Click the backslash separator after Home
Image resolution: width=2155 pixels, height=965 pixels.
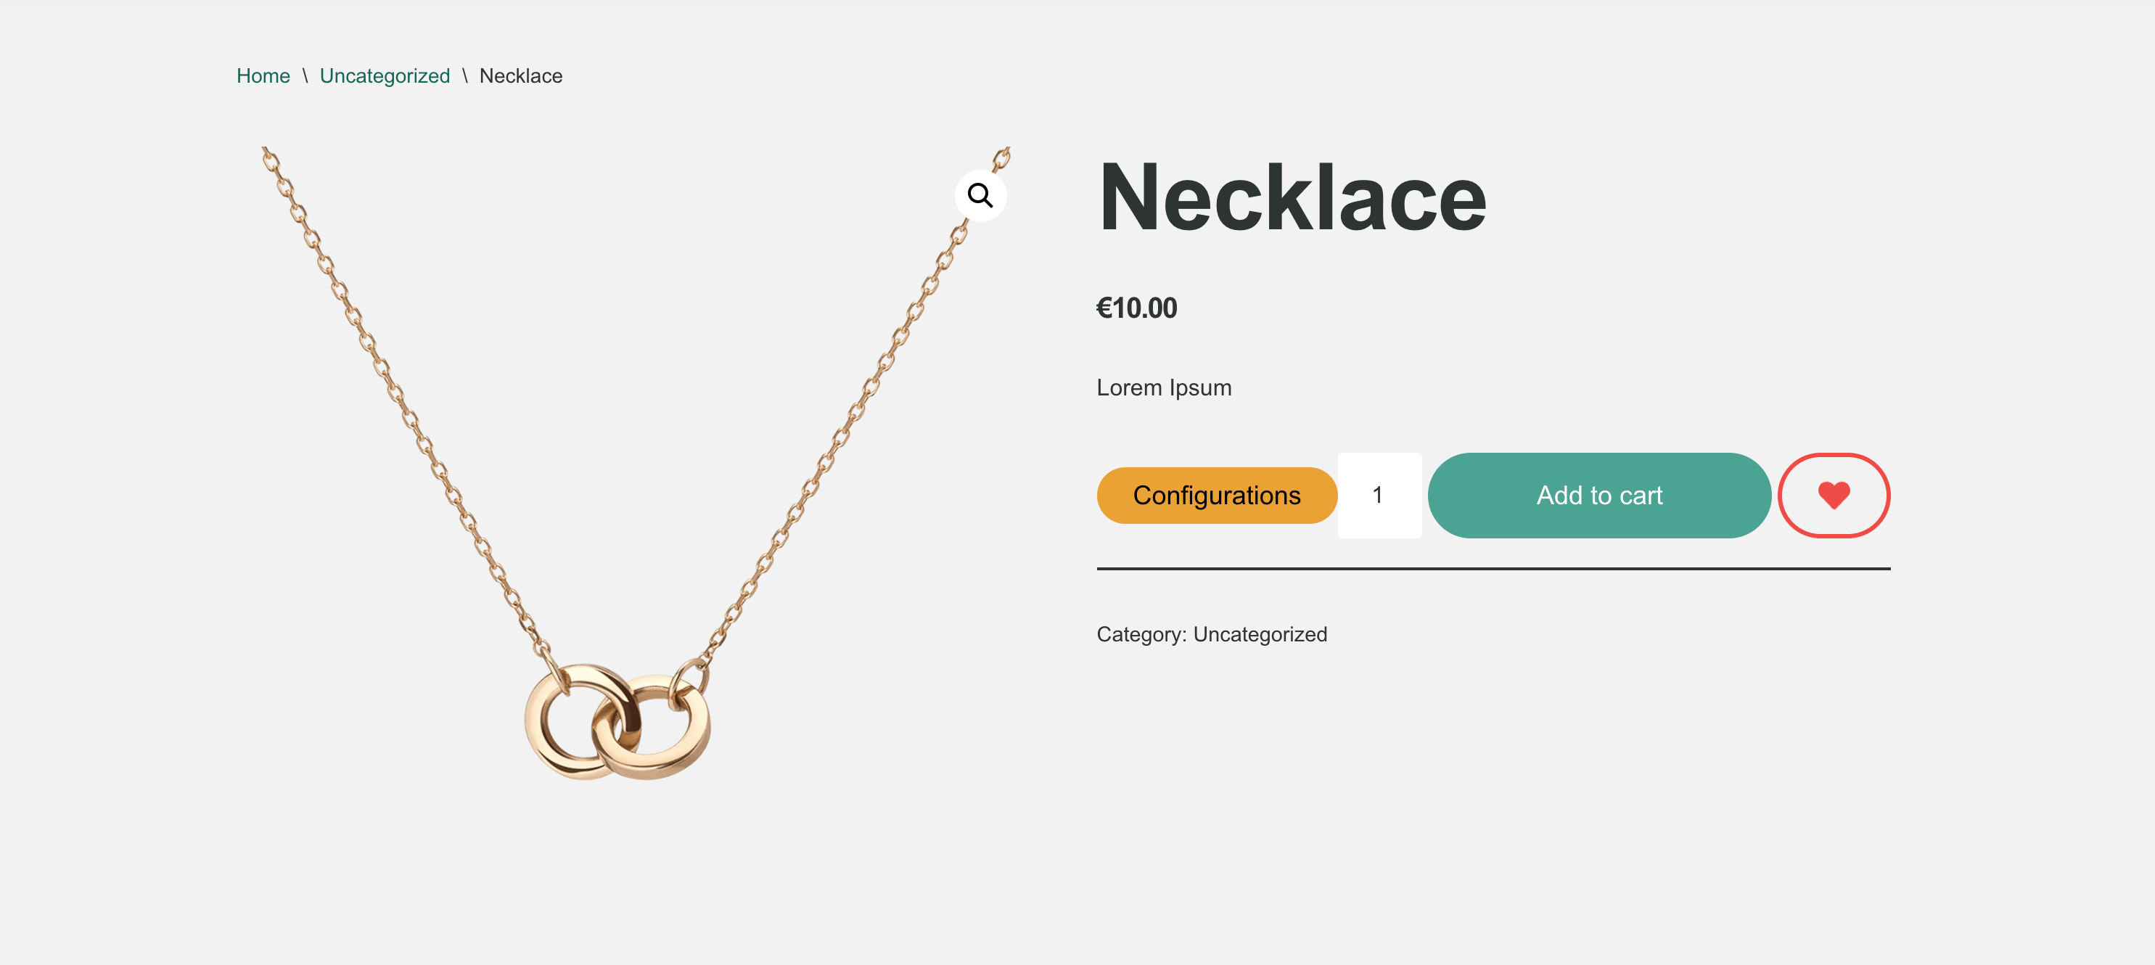point(305,75)
